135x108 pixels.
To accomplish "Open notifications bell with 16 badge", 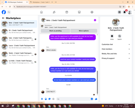I will 124,12.
